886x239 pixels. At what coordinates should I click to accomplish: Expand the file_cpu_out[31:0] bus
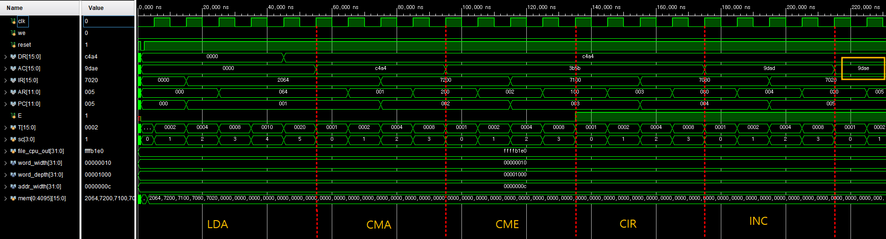coord(6,151)
